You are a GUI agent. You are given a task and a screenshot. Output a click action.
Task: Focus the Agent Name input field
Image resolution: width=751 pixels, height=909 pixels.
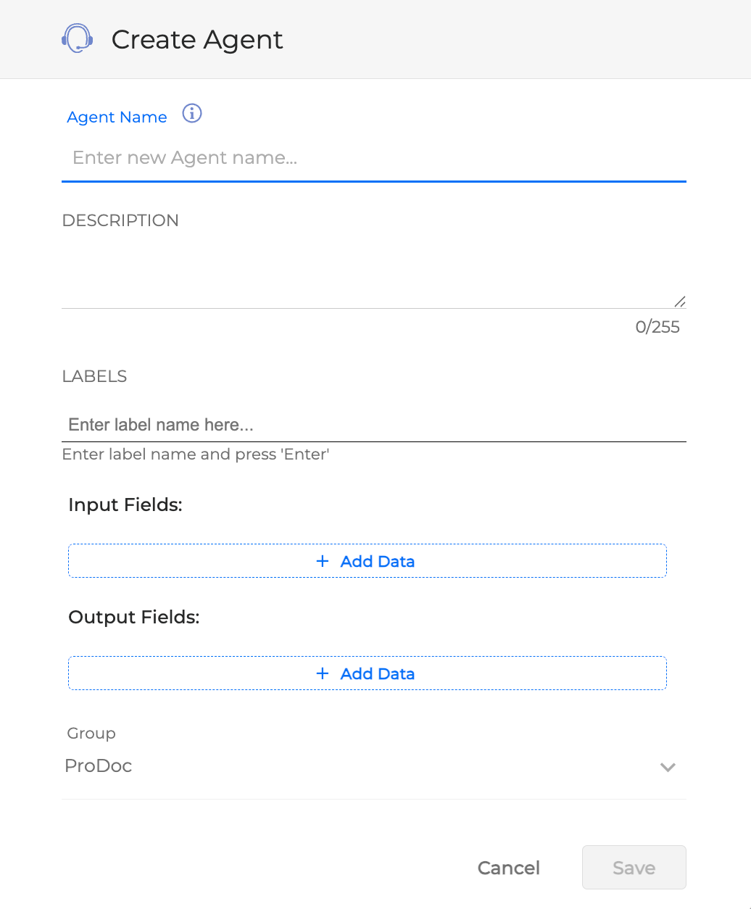coord(373,158)
